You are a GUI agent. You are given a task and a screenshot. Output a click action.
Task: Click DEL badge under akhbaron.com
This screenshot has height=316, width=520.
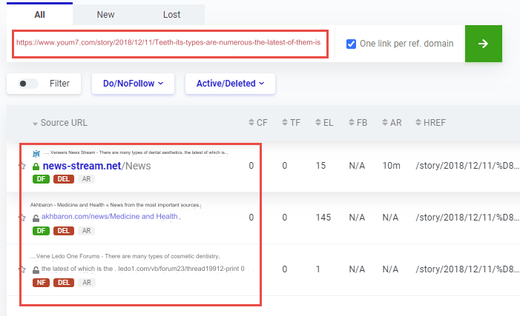click(64, 231)
